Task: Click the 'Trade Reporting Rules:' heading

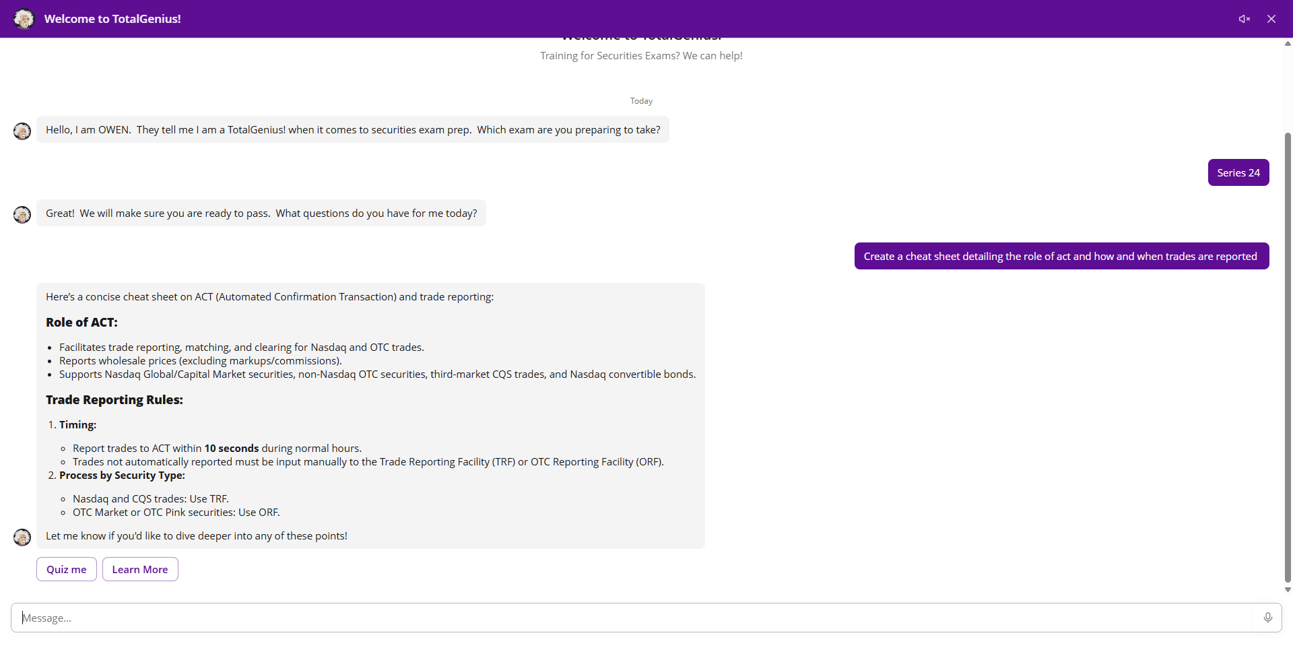Action: (114, 400)
